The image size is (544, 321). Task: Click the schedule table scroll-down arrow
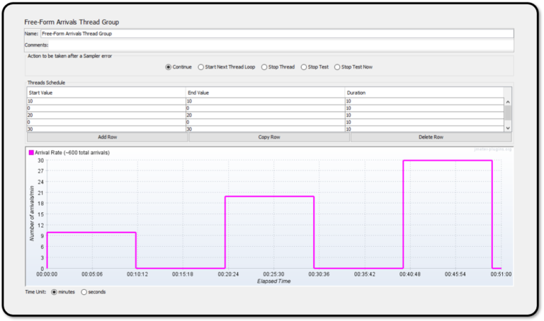click(508, 128)
